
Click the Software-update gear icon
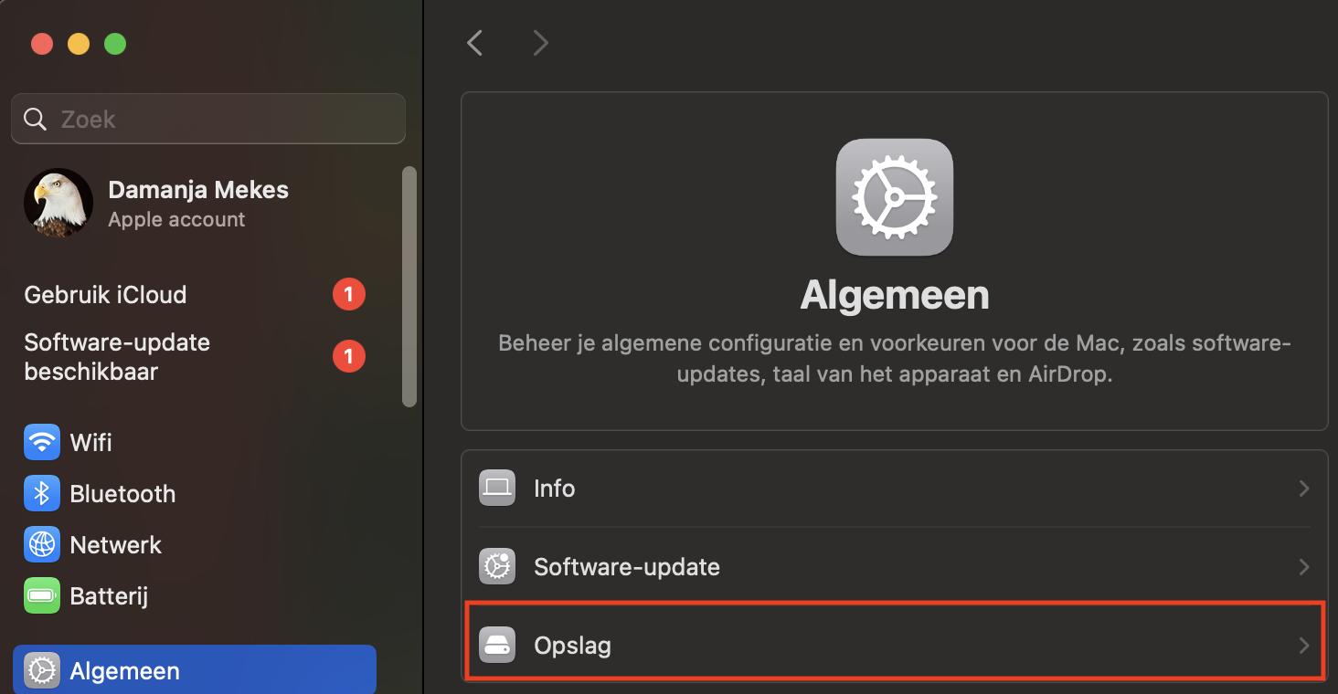pyautogui.click(x=497, y=566)
